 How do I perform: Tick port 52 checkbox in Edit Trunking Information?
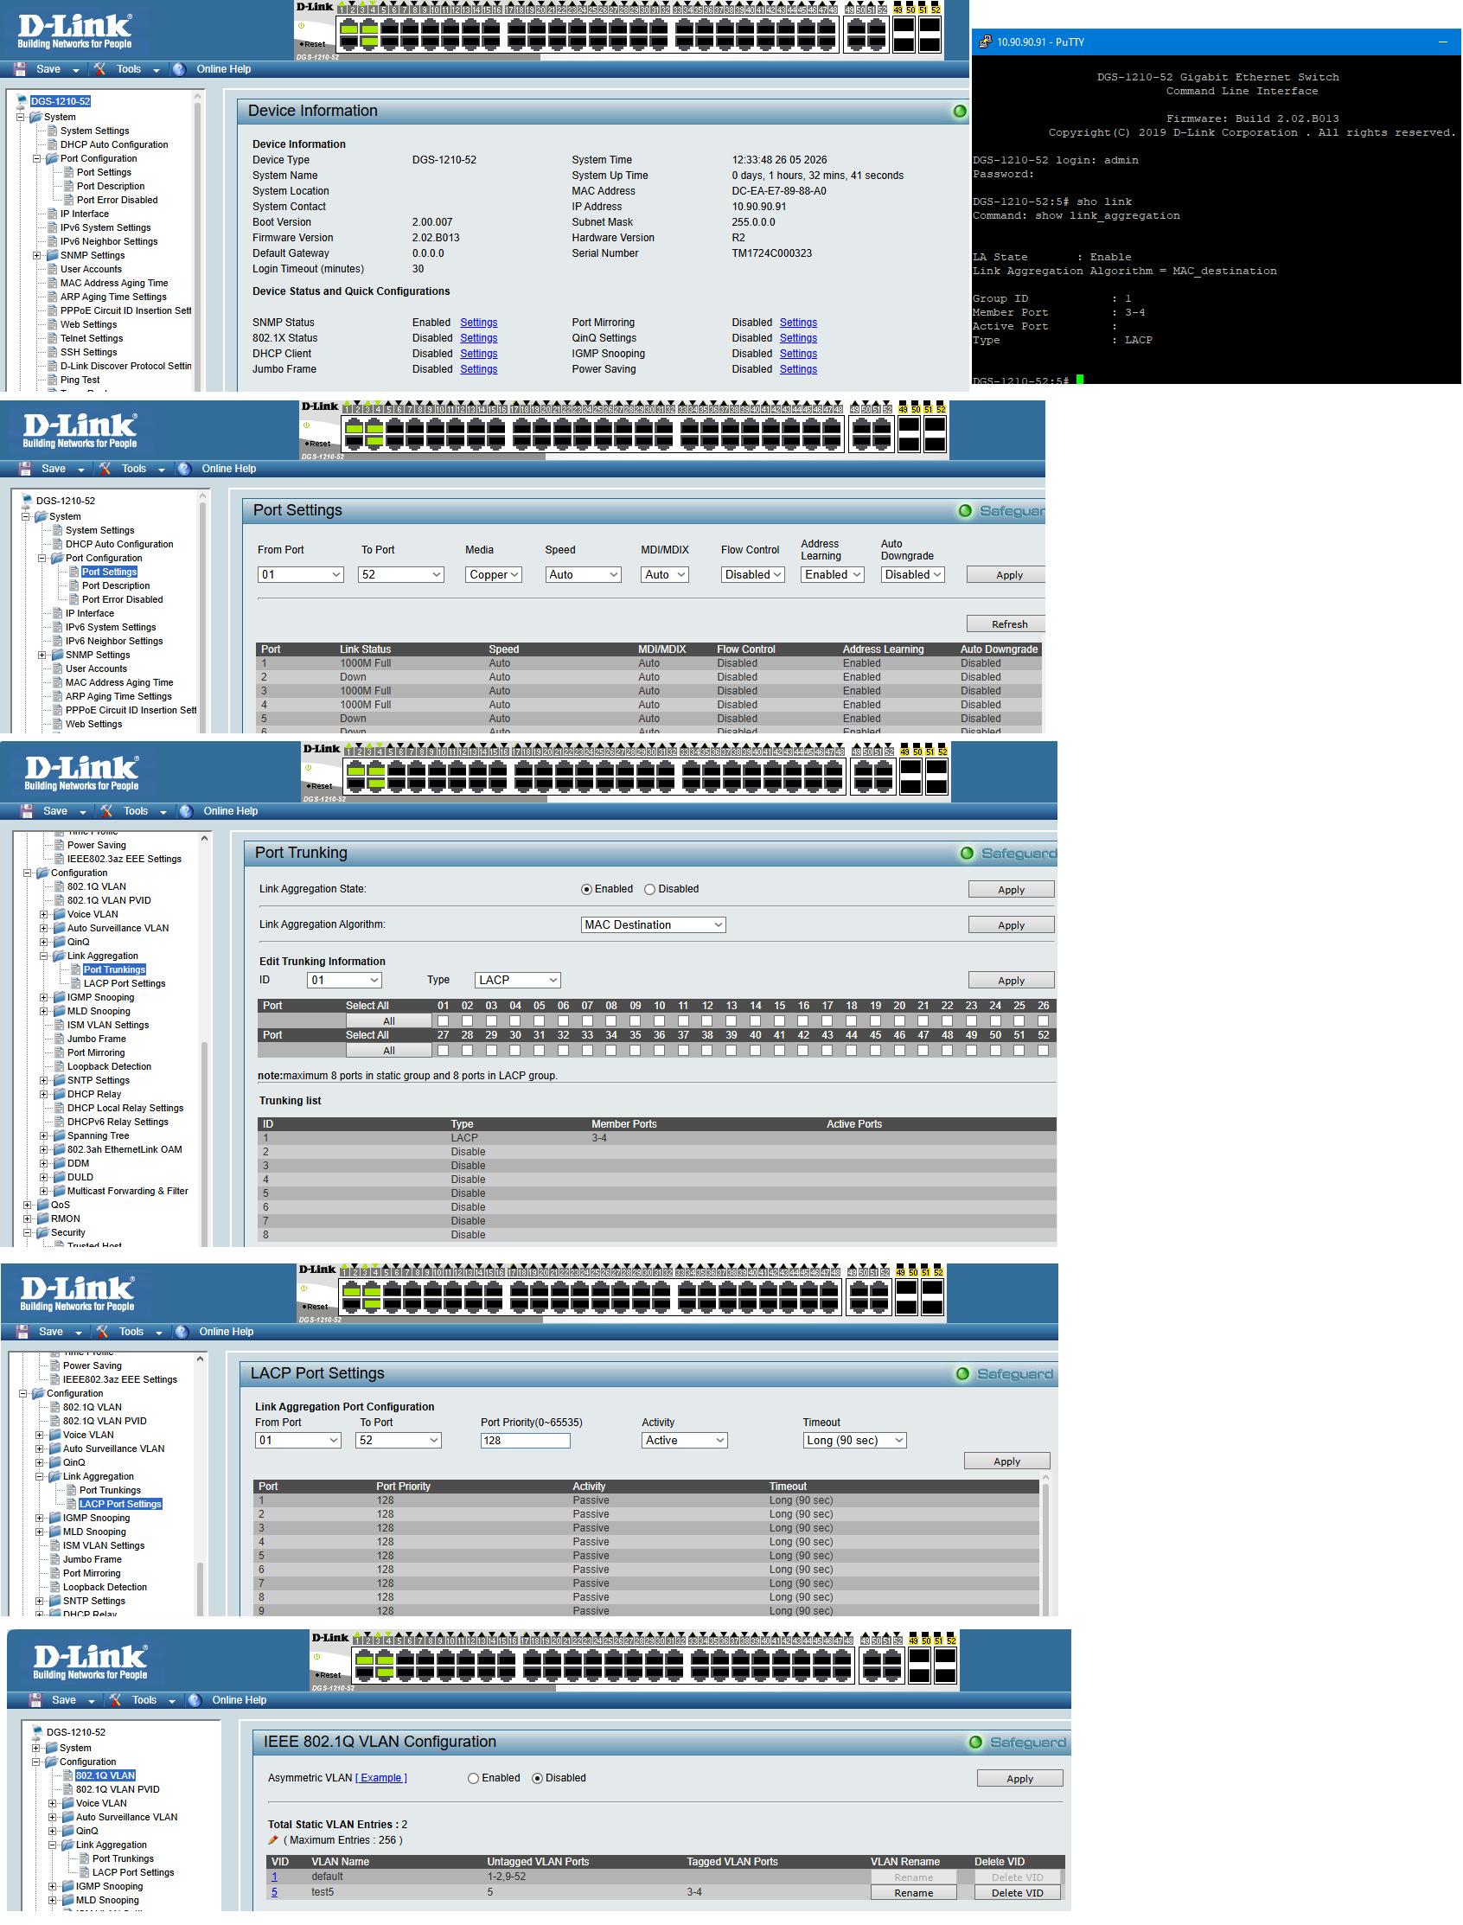click(1044, 1052)
